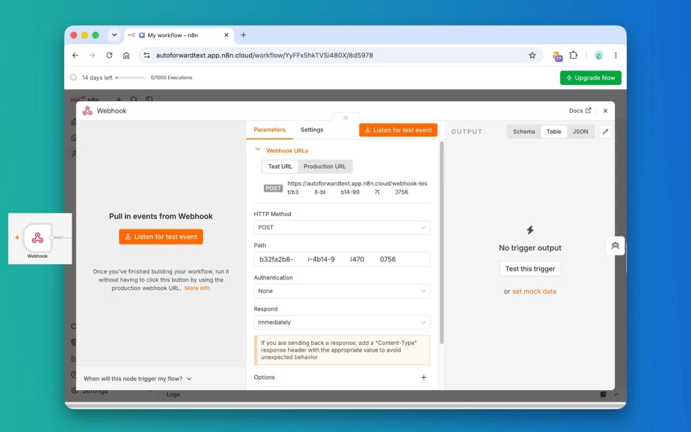The image size is (691, 432).
Task: Bookmark this page with the star icon
Action: pos(532,55)
